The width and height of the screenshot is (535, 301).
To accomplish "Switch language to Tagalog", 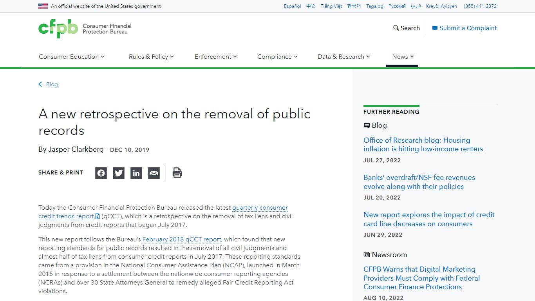I will click(375, 6).
